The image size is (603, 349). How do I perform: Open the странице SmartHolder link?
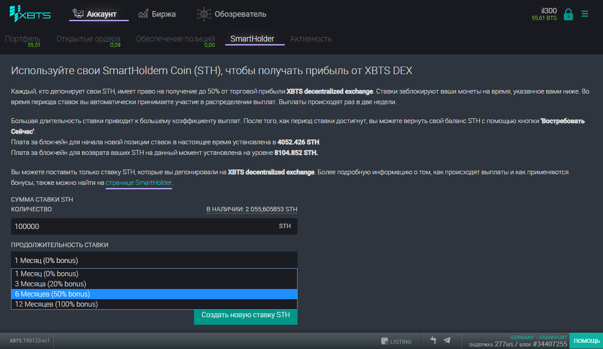[x=139, y=183]
